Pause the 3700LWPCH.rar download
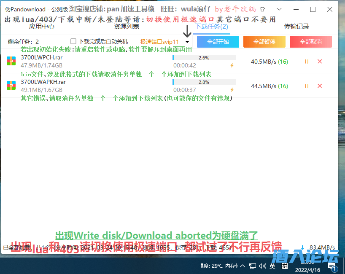Image resolution: width=345 pixels, height=274 pixels. (x=307, y=62)
